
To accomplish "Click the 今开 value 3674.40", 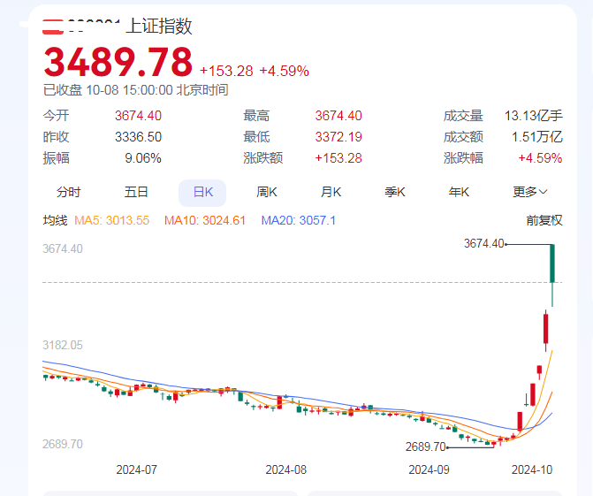I will click(138, 116).
